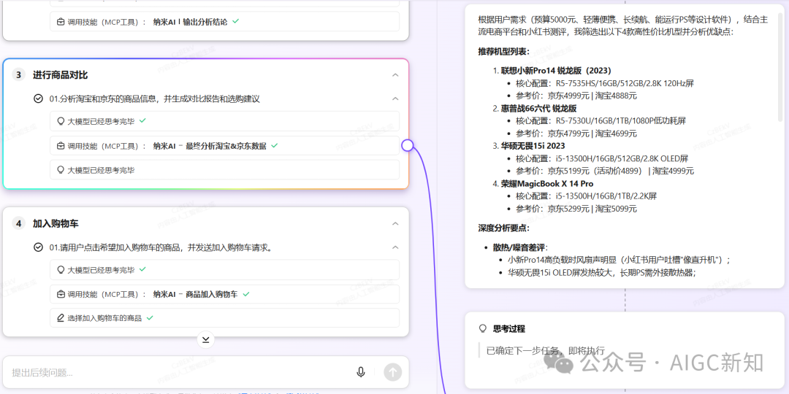Viewport: 789px width, 394px height.
Task: Click price line 京东4999元 | 淘宝4888元
Action: [x=592, y=96]
